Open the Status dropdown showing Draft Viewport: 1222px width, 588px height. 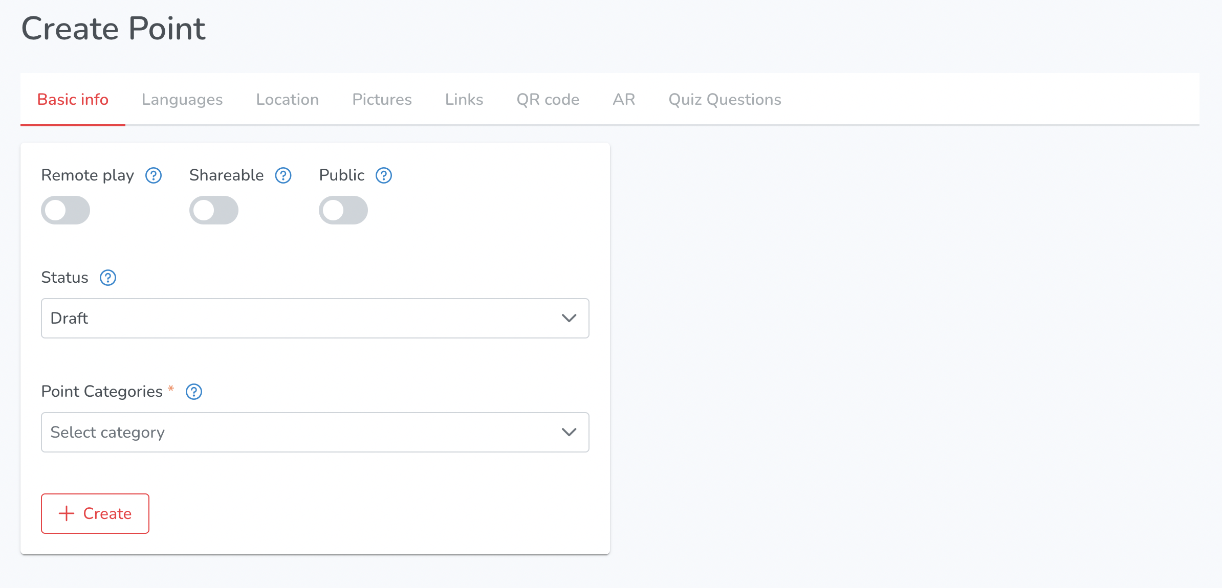(315, 318)
